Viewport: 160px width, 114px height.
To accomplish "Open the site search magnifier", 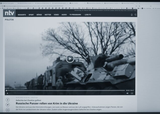I will (x=135, y=15).
